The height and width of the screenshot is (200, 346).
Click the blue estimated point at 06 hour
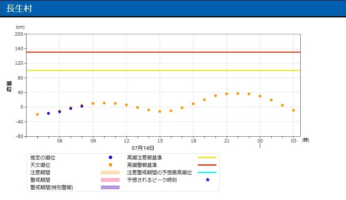point(59,112)
